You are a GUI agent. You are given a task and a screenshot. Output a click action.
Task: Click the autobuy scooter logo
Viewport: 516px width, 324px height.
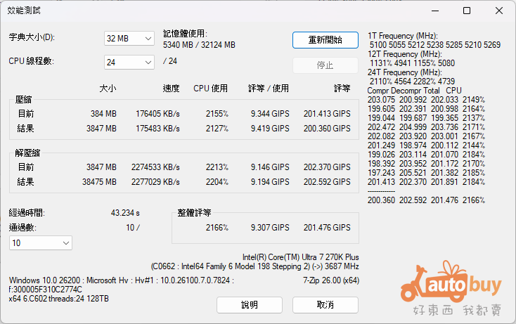[453, 289]
